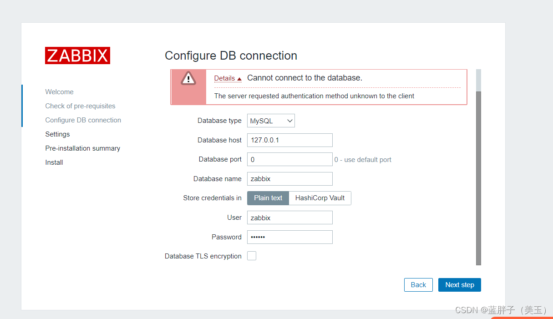Image resolution: width=553 pixels, height=319 pixels.
Task: Focus the Password input field
Action: (290, 237)
